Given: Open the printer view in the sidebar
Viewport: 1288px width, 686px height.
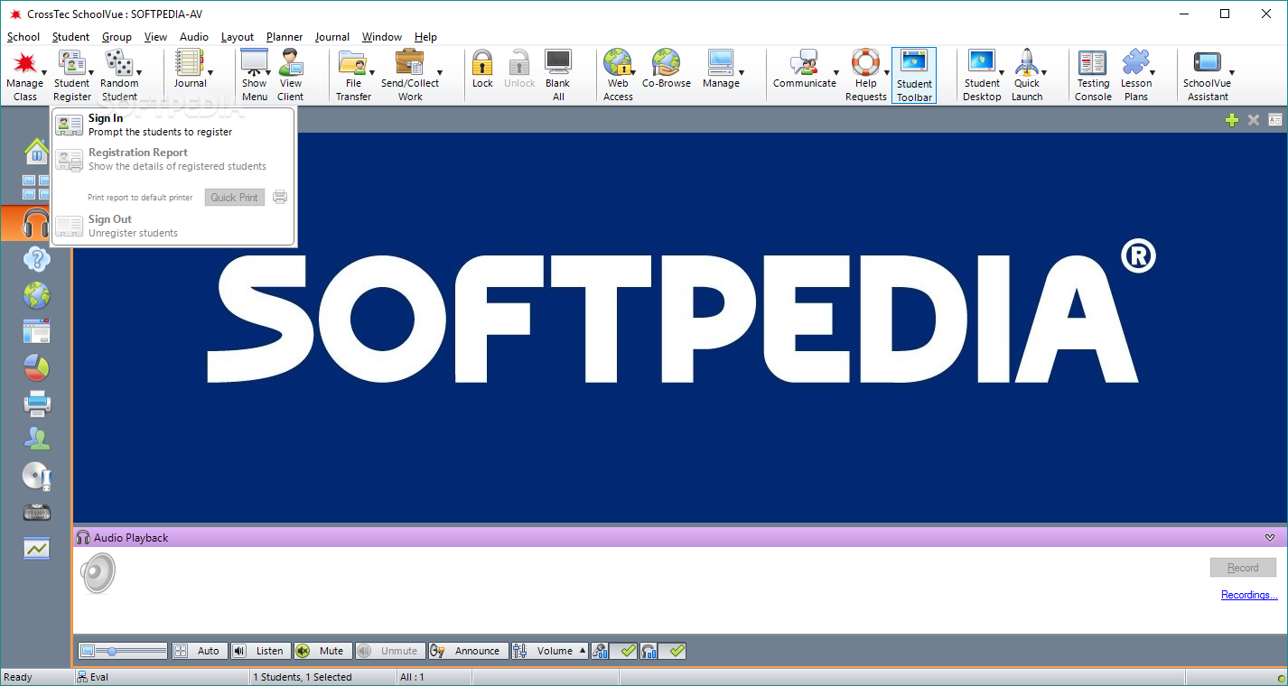Looking at the screenshot, I should tap(36, 403).
